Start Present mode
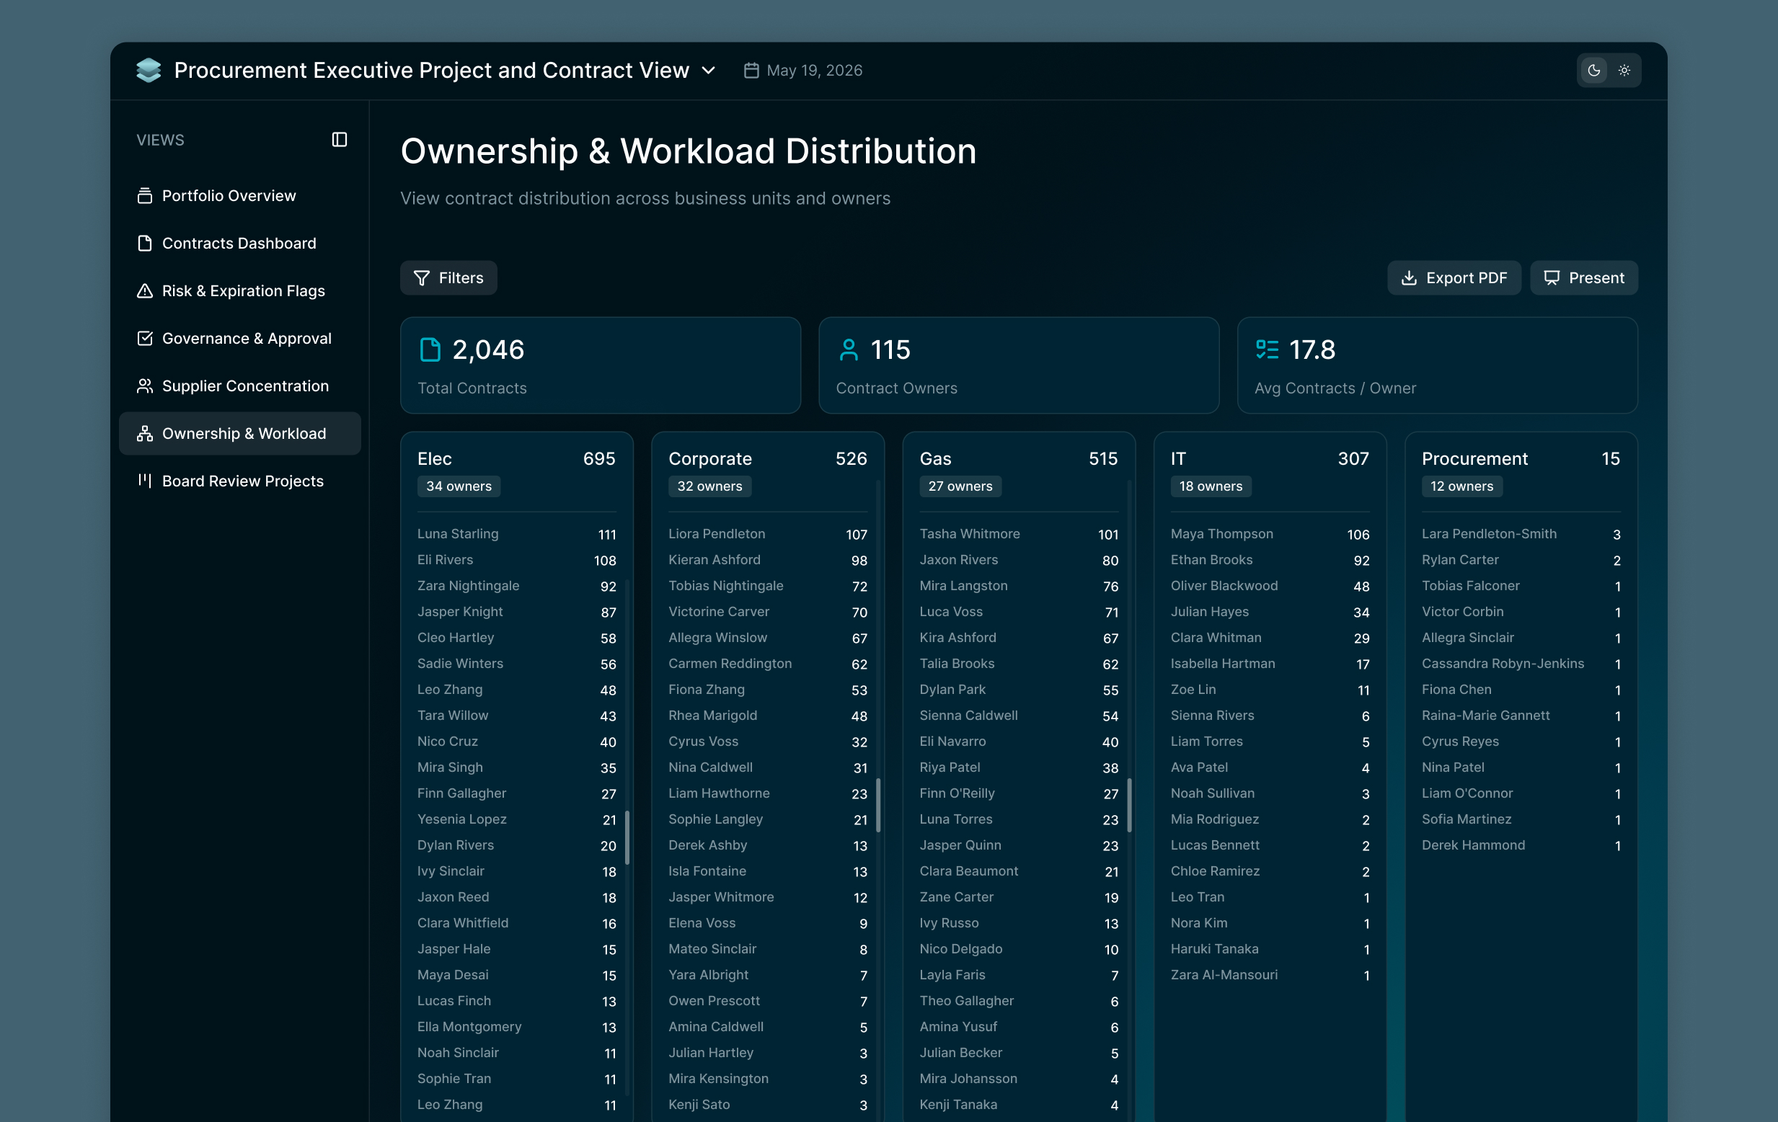 click(x=1584, y=277)
